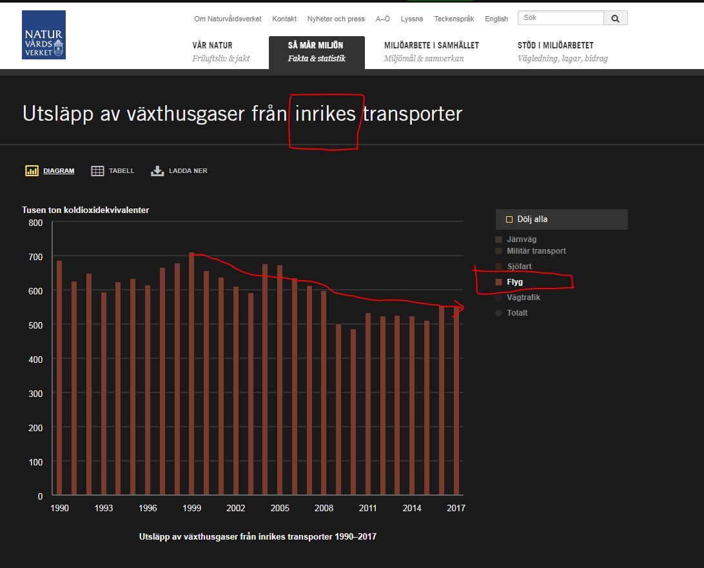The image size is (704, 568).
Task: Open the Tabell grid icon
Action: pos(97,171)
